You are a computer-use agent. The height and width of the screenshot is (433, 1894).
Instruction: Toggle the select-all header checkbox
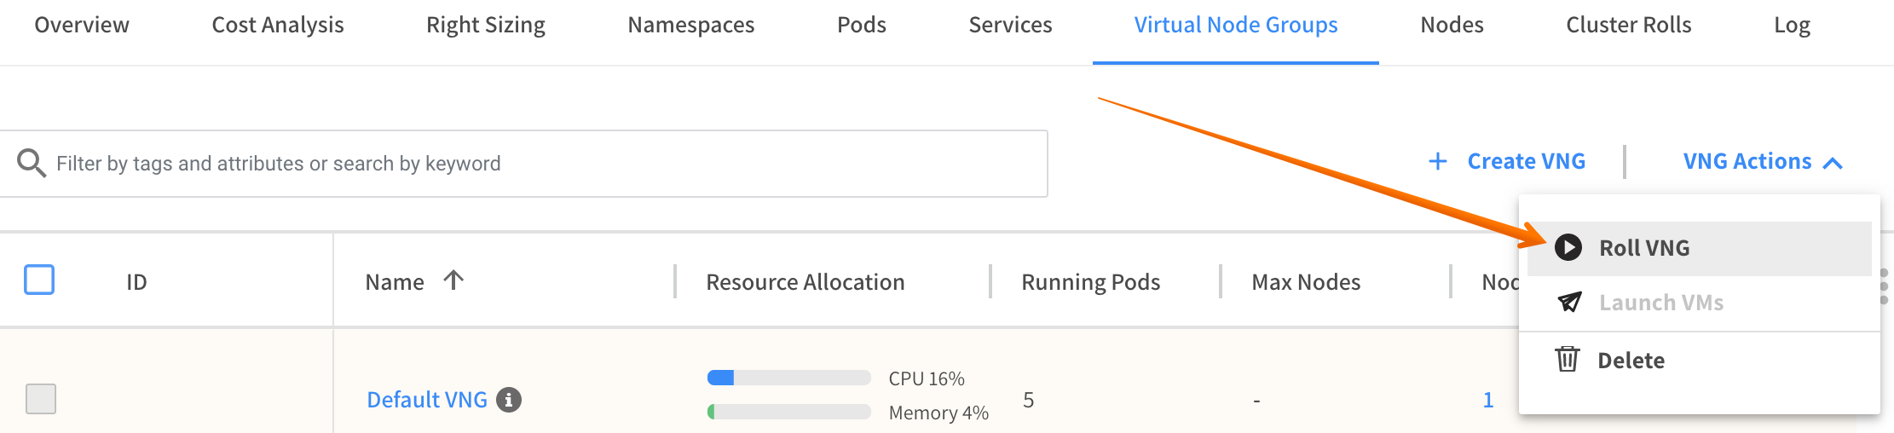pyautogui.click(x=39, y=280)
